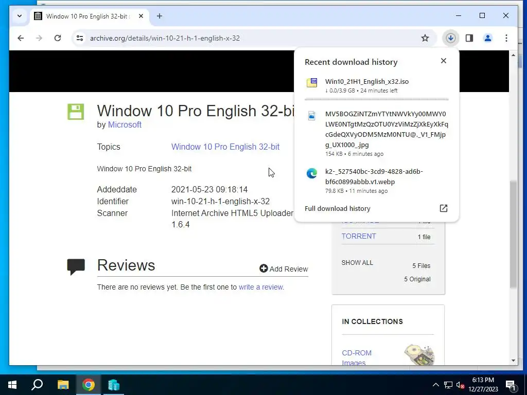Click SHOW ALL download options
Viewport: 527px width, 395px height.
(x=357, y=263)
